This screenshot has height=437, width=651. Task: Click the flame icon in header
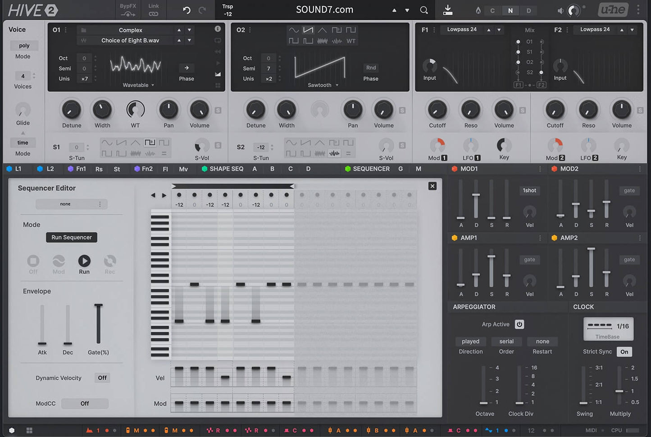tap(478, 10)
